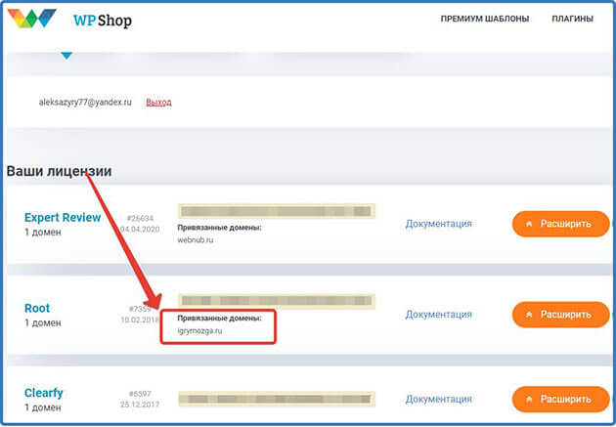Viewport: 616px width, 427px height.
Task: Open the Clearfy license title
Action: 44,393
